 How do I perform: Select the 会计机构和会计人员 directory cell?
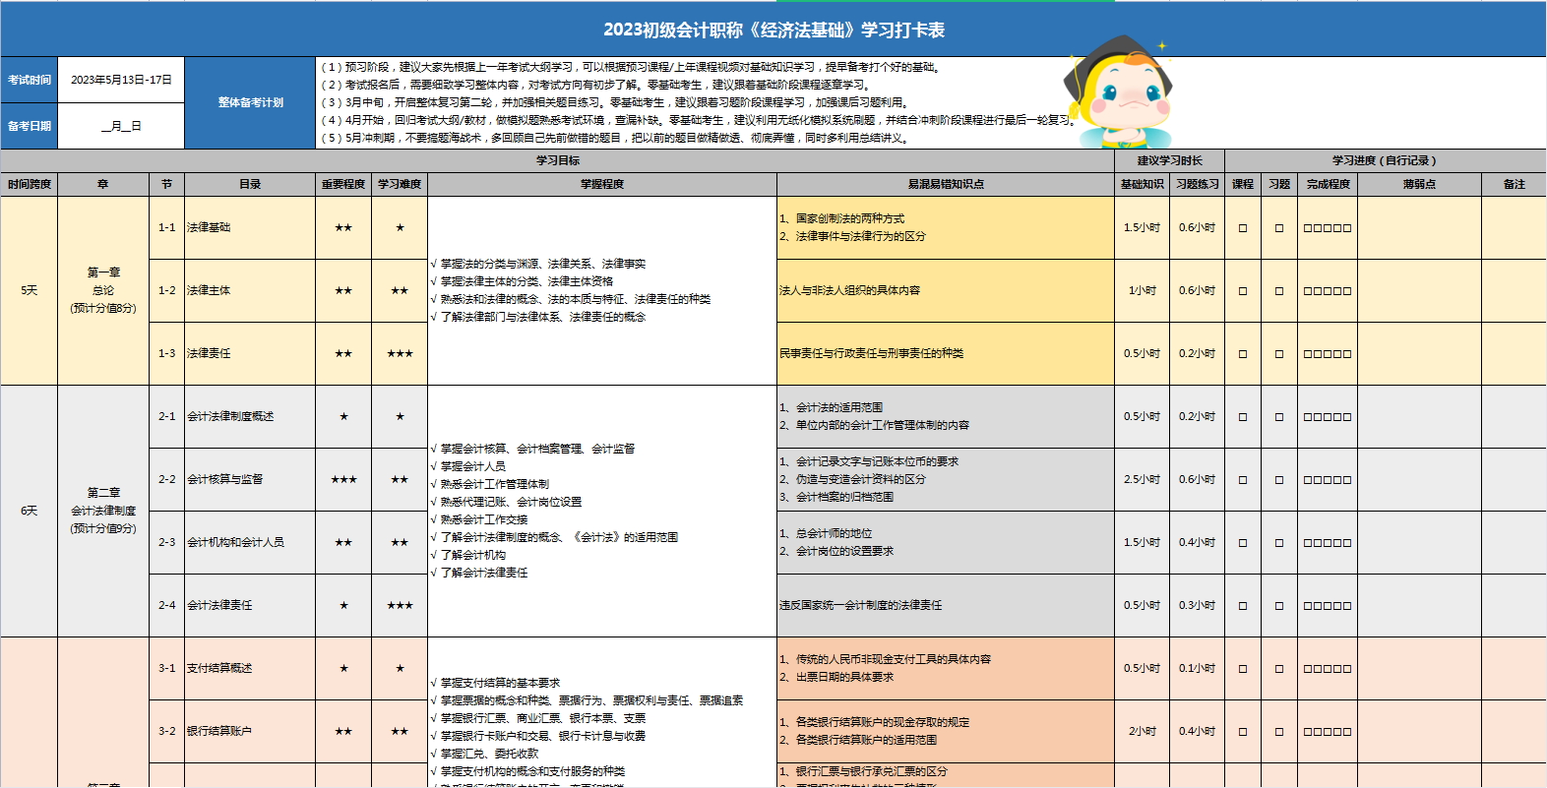pyautogui.click(x=250, y=542)
